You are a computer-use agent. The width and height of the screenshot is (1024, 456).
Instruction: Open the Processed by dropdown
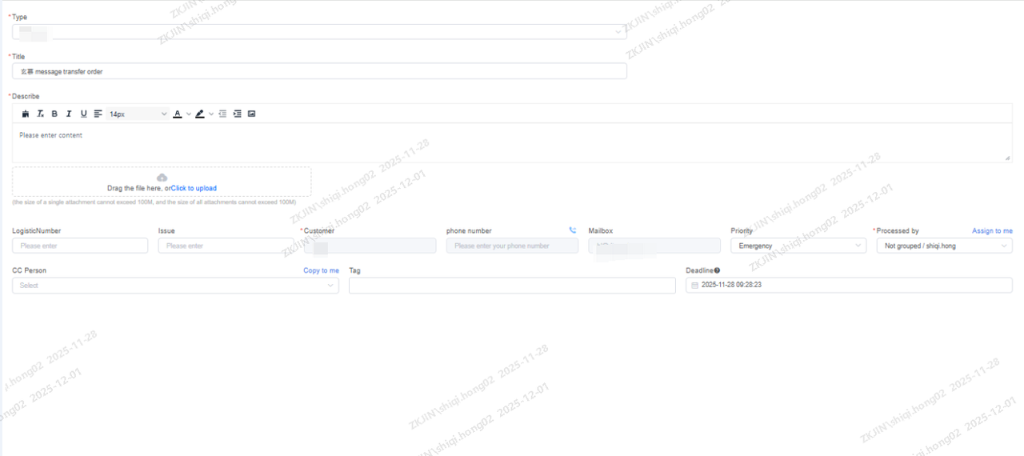click(944, 246)
